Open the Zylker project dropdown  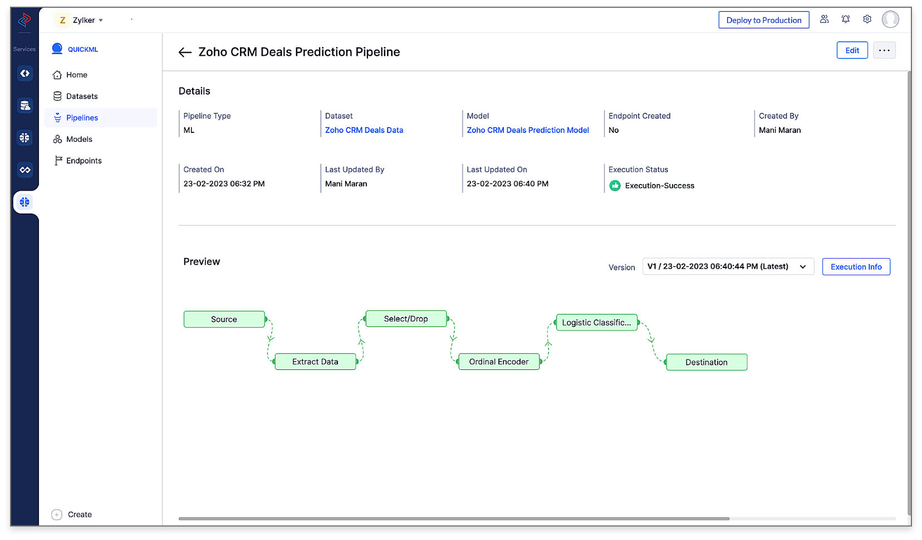[87, 20]
